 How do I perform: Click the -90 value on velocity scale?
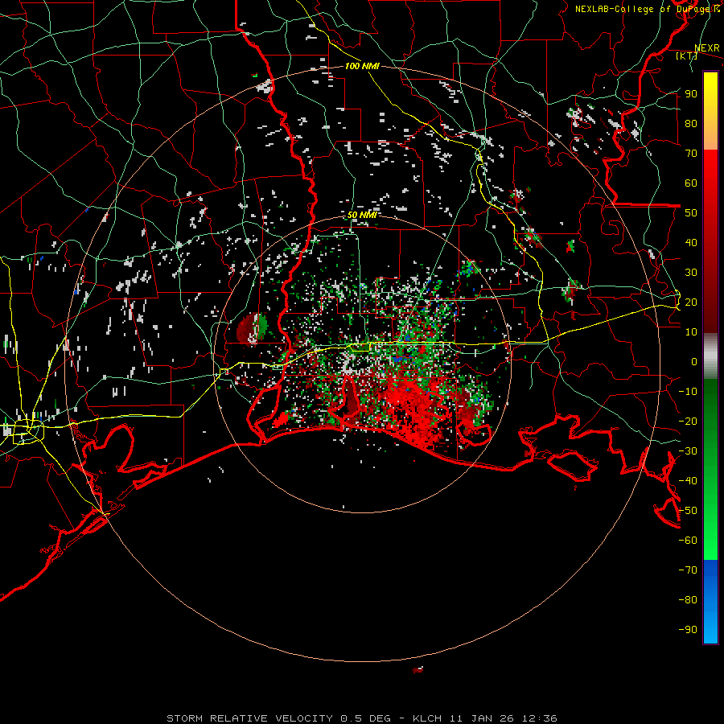tap(688, 630)
